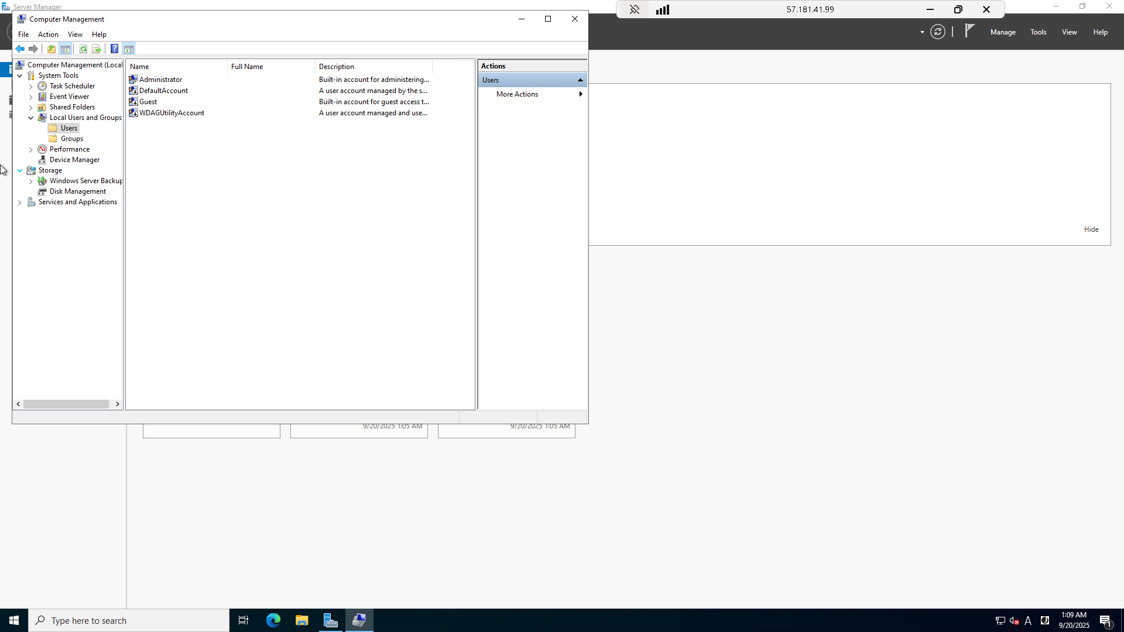Expand the Task Scheduler tree node

pyautogui.click(x=31, y=87)
